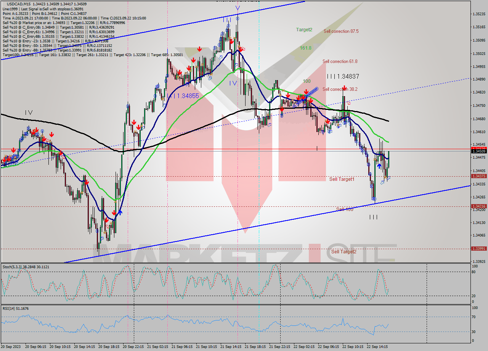Click the 'Sell %10 @ Entry -23' line
This screenshot has width=488, height=351.
55,41
